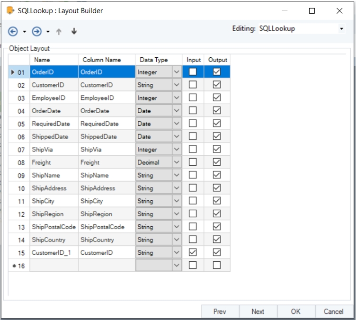This screenshot has height=320, width=356.
Task: Click the Data Type column header
Action: click(153, 60)
